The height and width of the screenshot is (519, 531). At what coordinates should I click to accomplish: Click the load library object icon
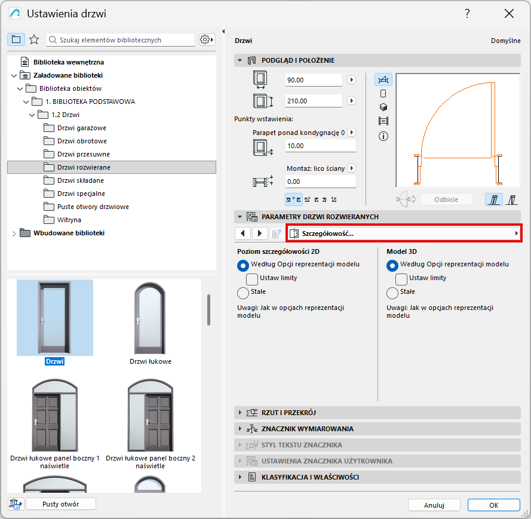[x=14, y=504]
